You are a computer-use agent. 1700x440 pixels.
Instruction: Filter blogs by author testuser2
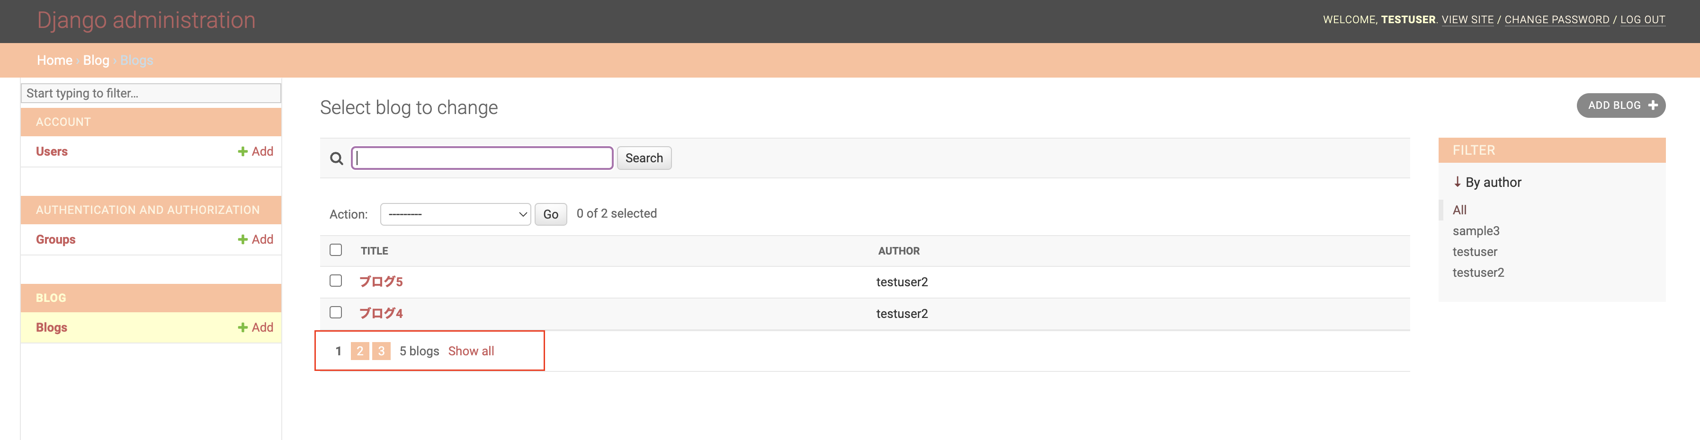click(x=1477, y=273)
